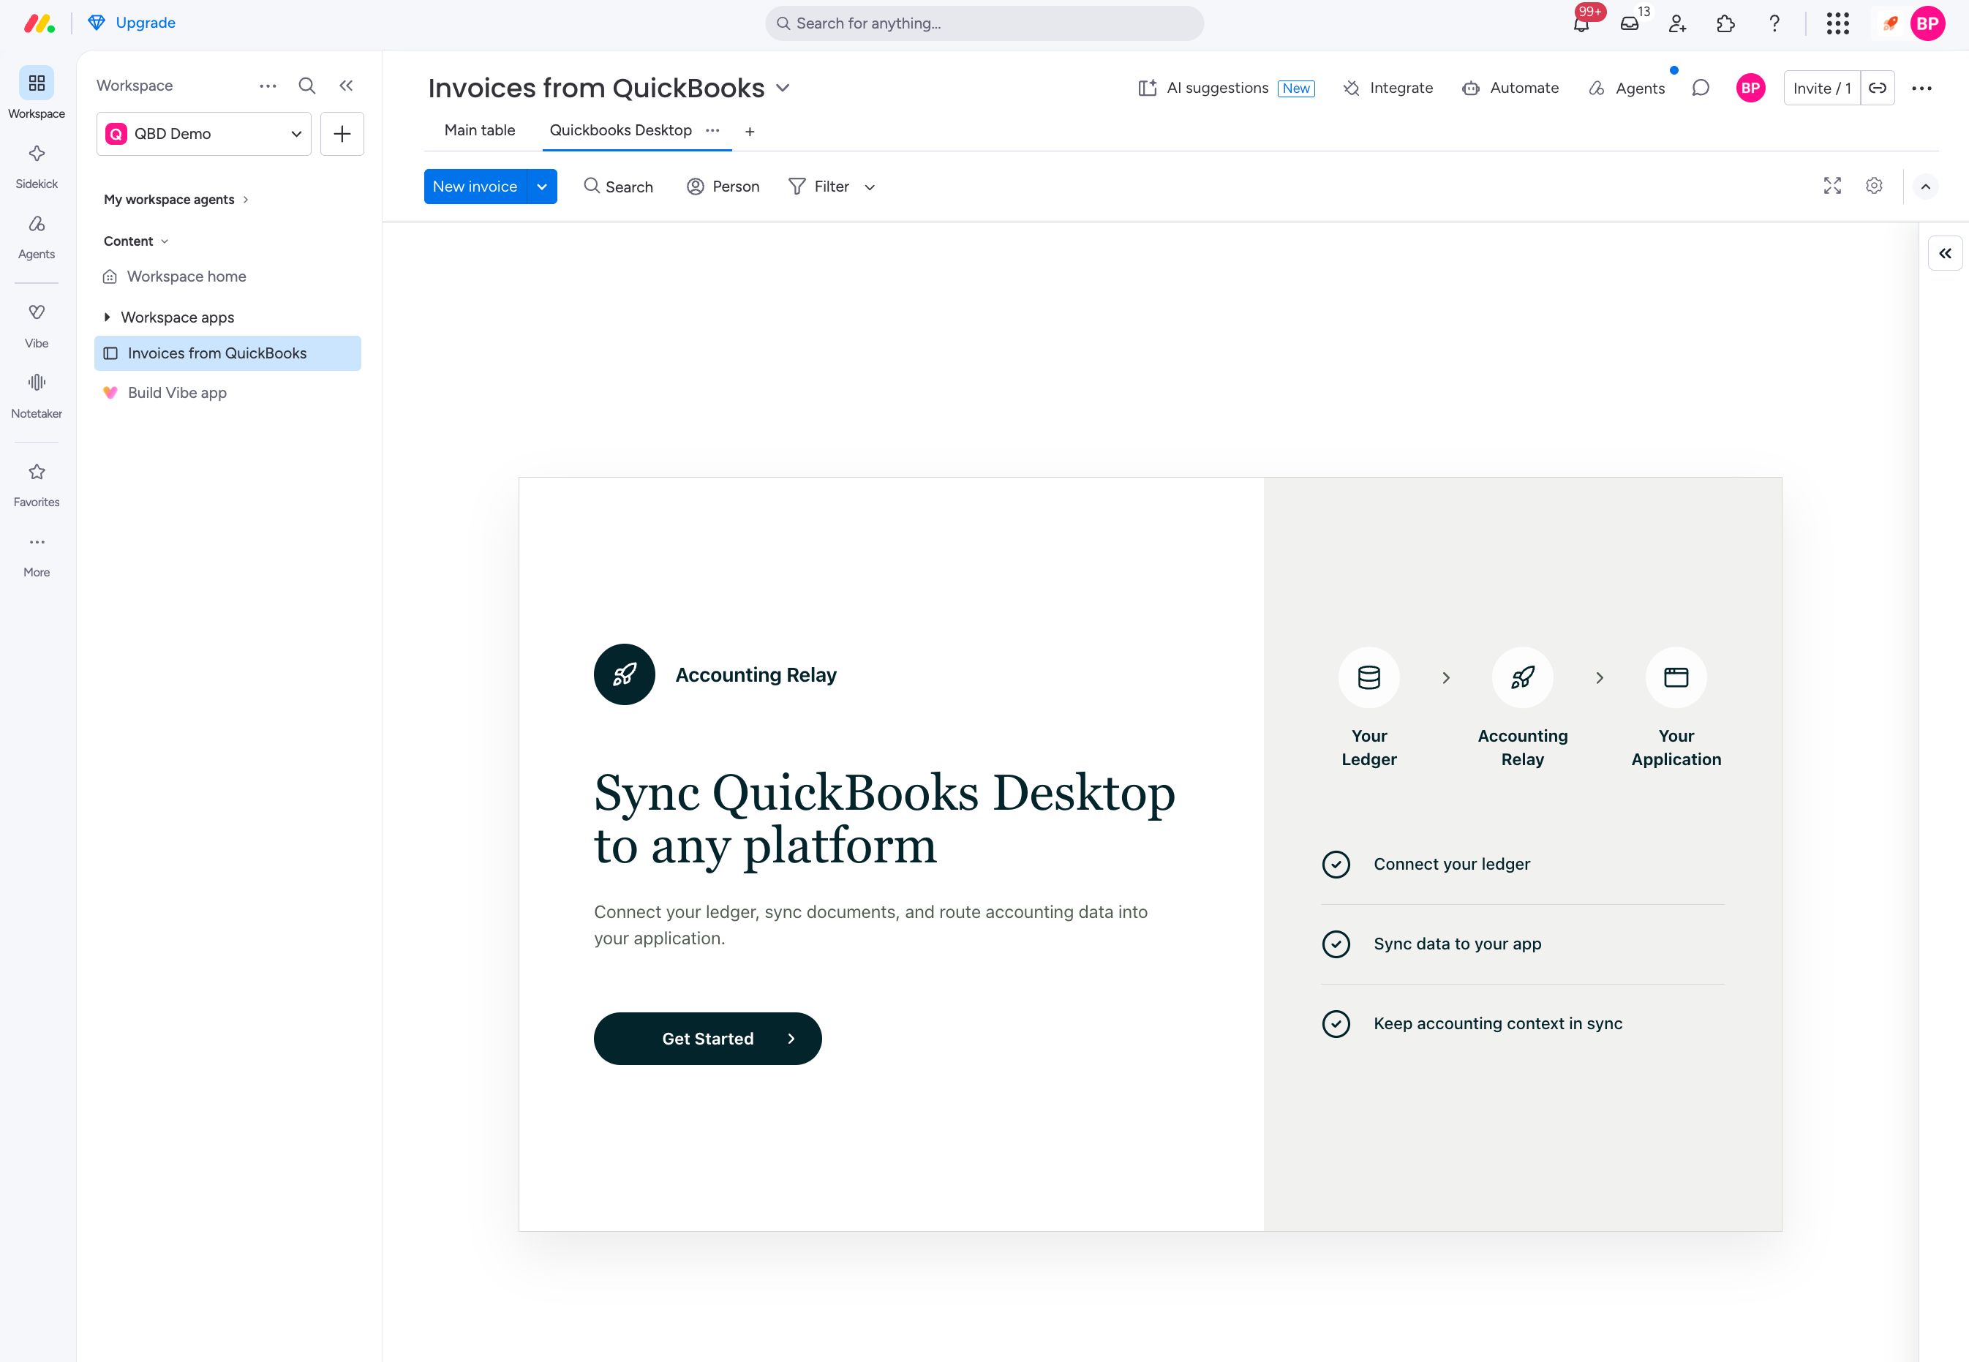Open AI suggestions
Screen dimensions: 1969x1362
tap(1226, 88)
